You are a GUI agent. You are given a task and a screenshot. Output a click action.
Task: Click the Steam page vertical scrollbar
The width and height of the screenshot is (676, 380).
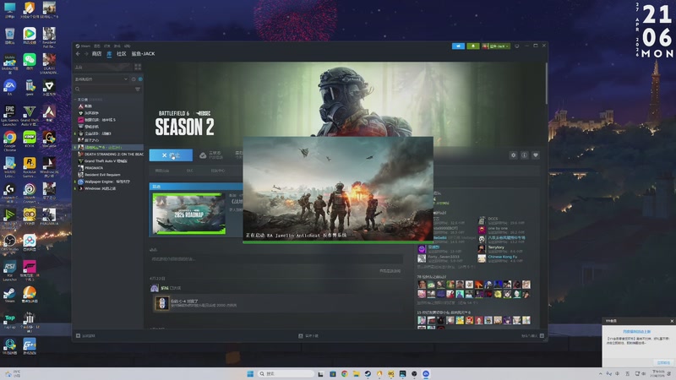(x=546, y=84)
